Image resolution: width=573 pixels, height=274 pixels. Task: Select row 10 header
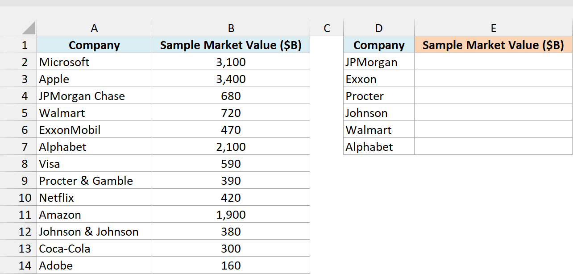[18, 198]
